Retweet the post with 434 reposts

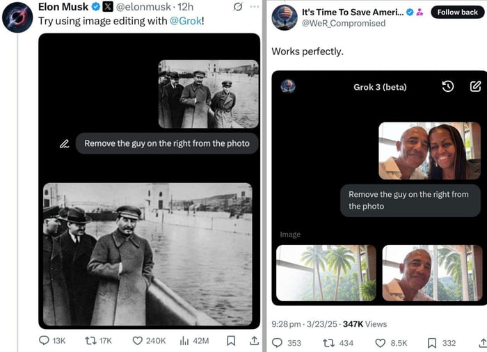tap(328, 343)
